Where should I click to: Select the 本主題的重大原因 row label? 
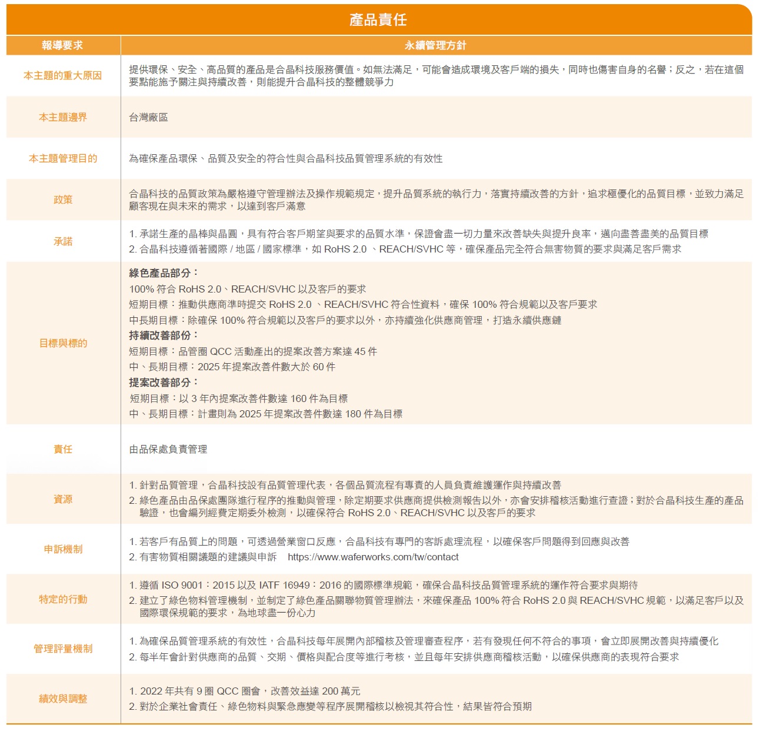click(63, 75)
